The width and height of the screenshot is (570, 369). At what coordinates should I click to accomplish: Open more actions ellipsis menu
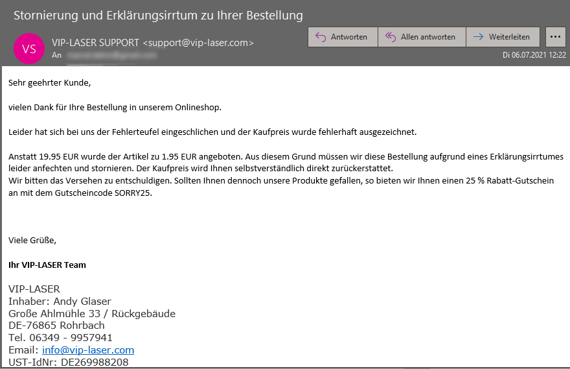[556, 37]
